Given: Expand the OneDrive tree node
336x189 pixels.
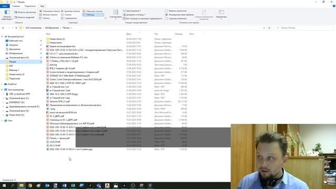Looking at the screenshot, I should pyautogui.click(x=2, y=84).
